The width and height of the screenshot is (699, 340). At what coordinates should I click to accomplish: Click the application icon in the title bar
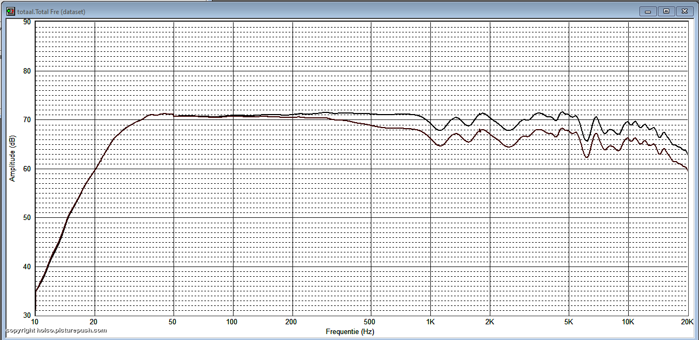[10, 11]
